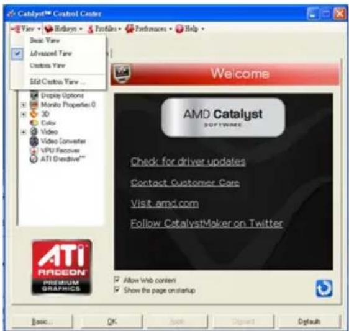The image size is (349, 331).
Task: Click the ATI Overdrive icon
Action: 34,159
